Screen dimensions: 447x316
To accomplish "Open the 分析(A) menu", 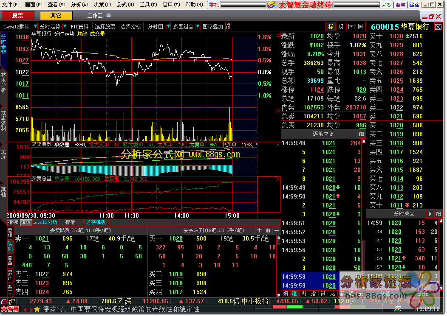I will click(79, 5).
